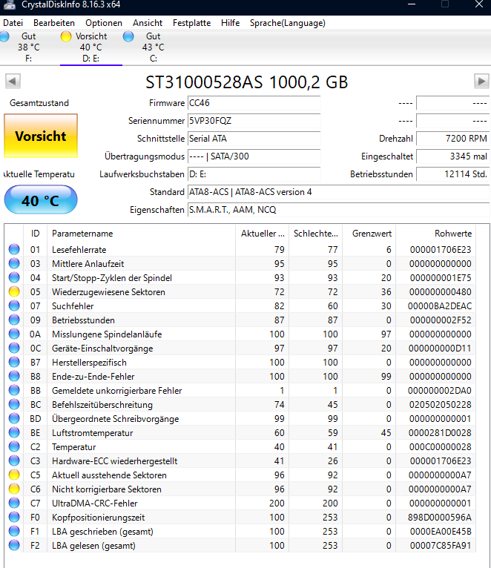Viewport: 491px width, 568px height.
Task: Go to the next disk with right arrow
Action: pyautogui.click(x=481, y=81)
